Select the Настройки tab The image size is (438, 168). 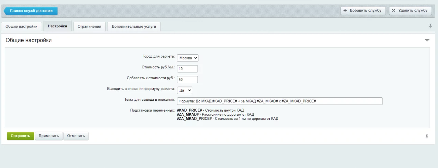click(x=57, y=26)
